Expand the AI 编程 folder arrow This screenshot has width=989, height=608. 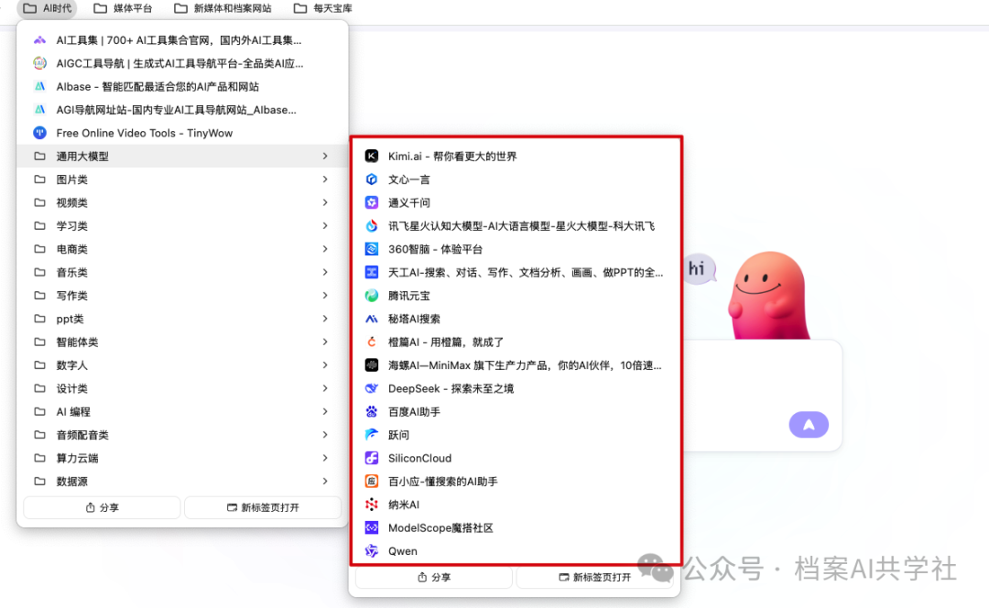pos(325,412)
